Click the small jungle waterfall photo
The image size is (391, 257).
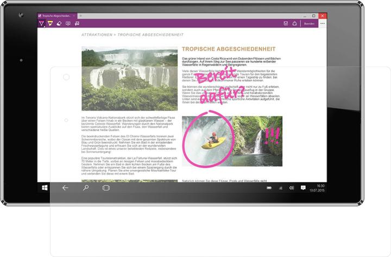[257, 141]
